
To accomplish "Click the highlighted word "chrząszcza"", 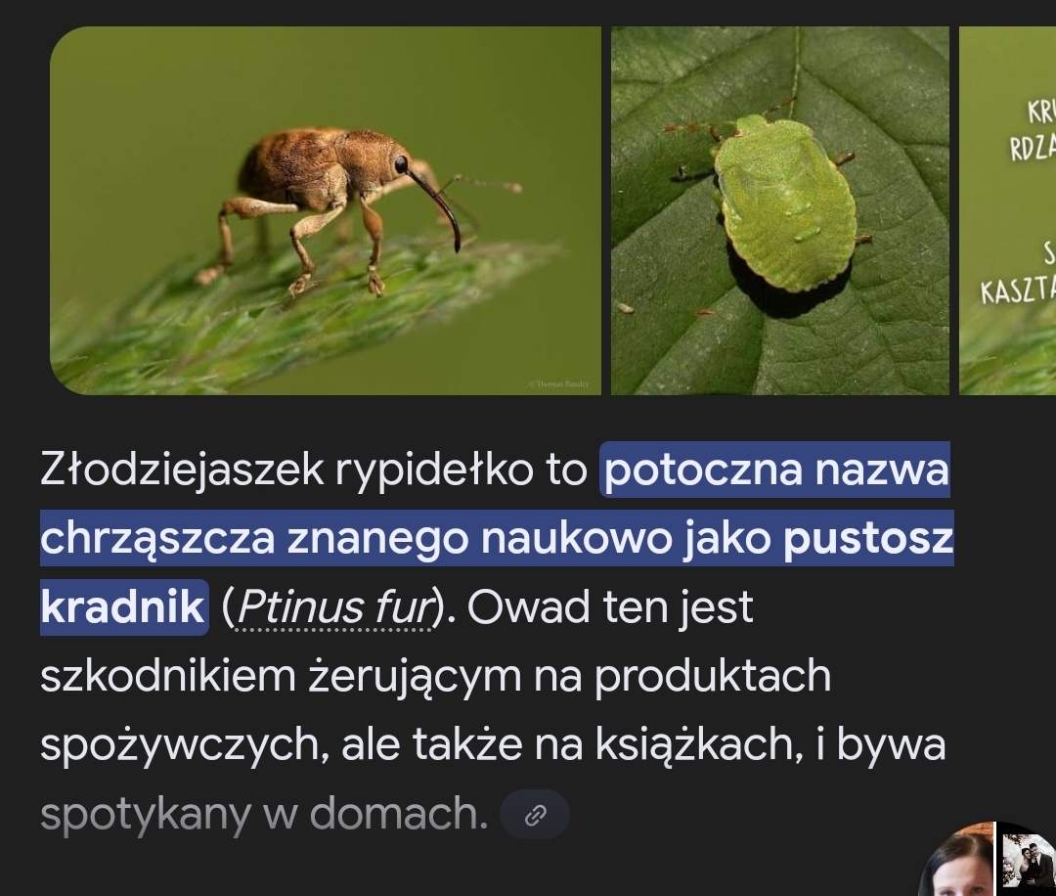I will [x=158, y=539].
